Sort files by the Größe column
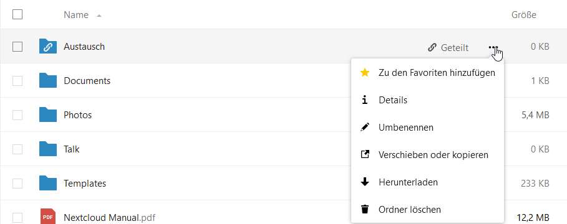This screenshot has width=567, height=224. click(523, 15)
